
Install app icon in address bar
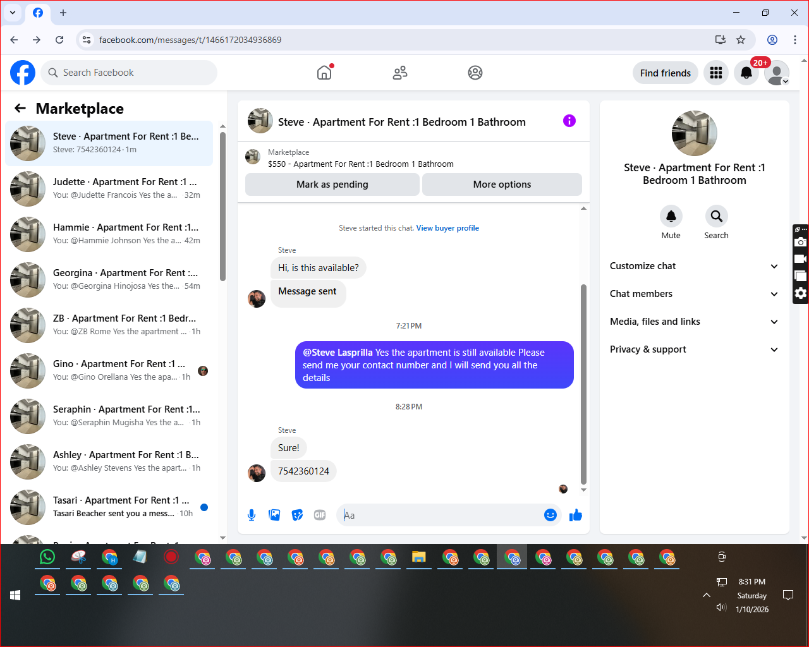click(x=721, y=40)
